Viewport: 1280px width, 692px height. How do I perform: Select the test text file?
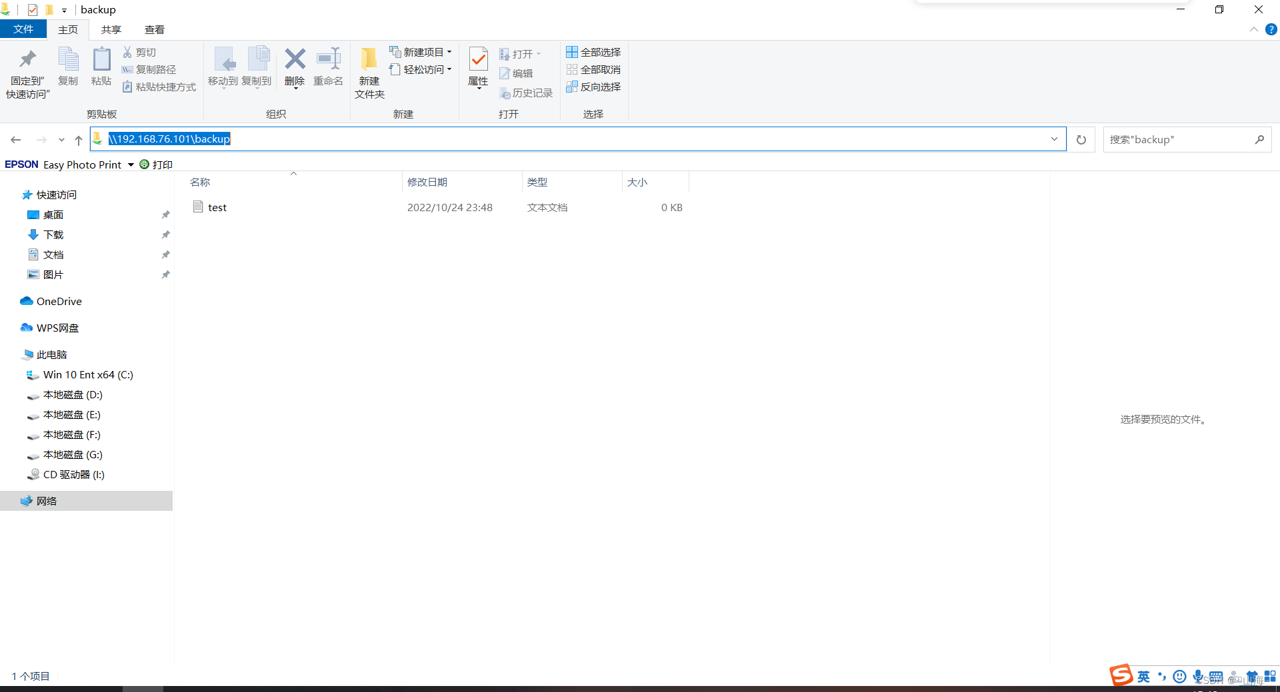click(217, 207)
